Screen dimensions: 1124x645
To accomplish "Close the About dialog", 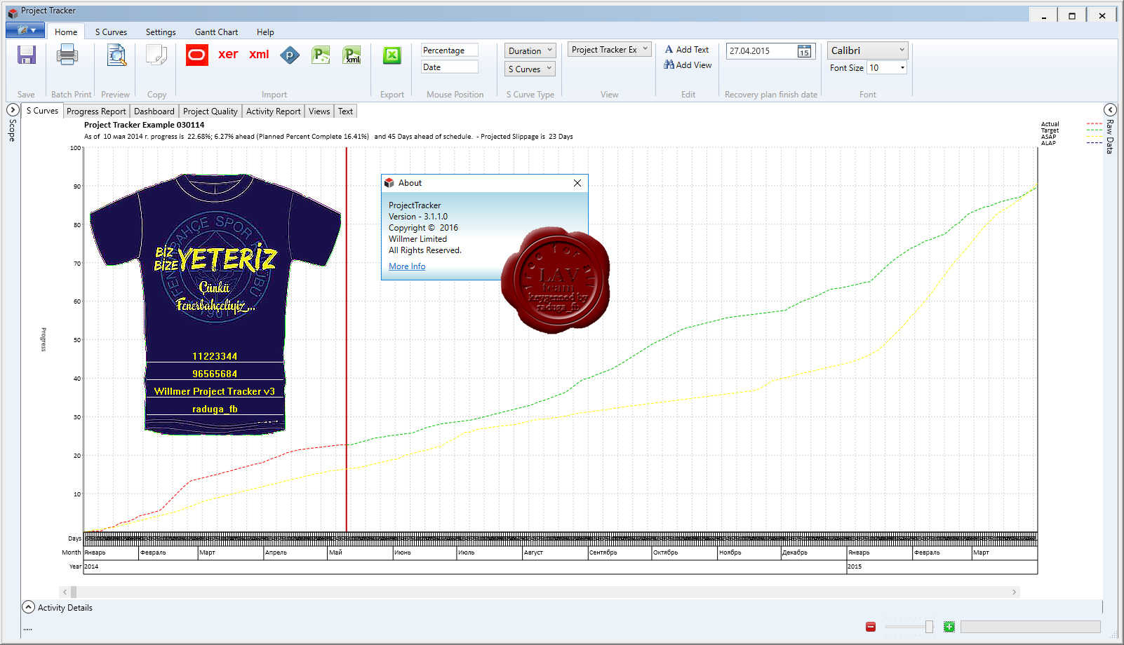I will click(577, 183).
